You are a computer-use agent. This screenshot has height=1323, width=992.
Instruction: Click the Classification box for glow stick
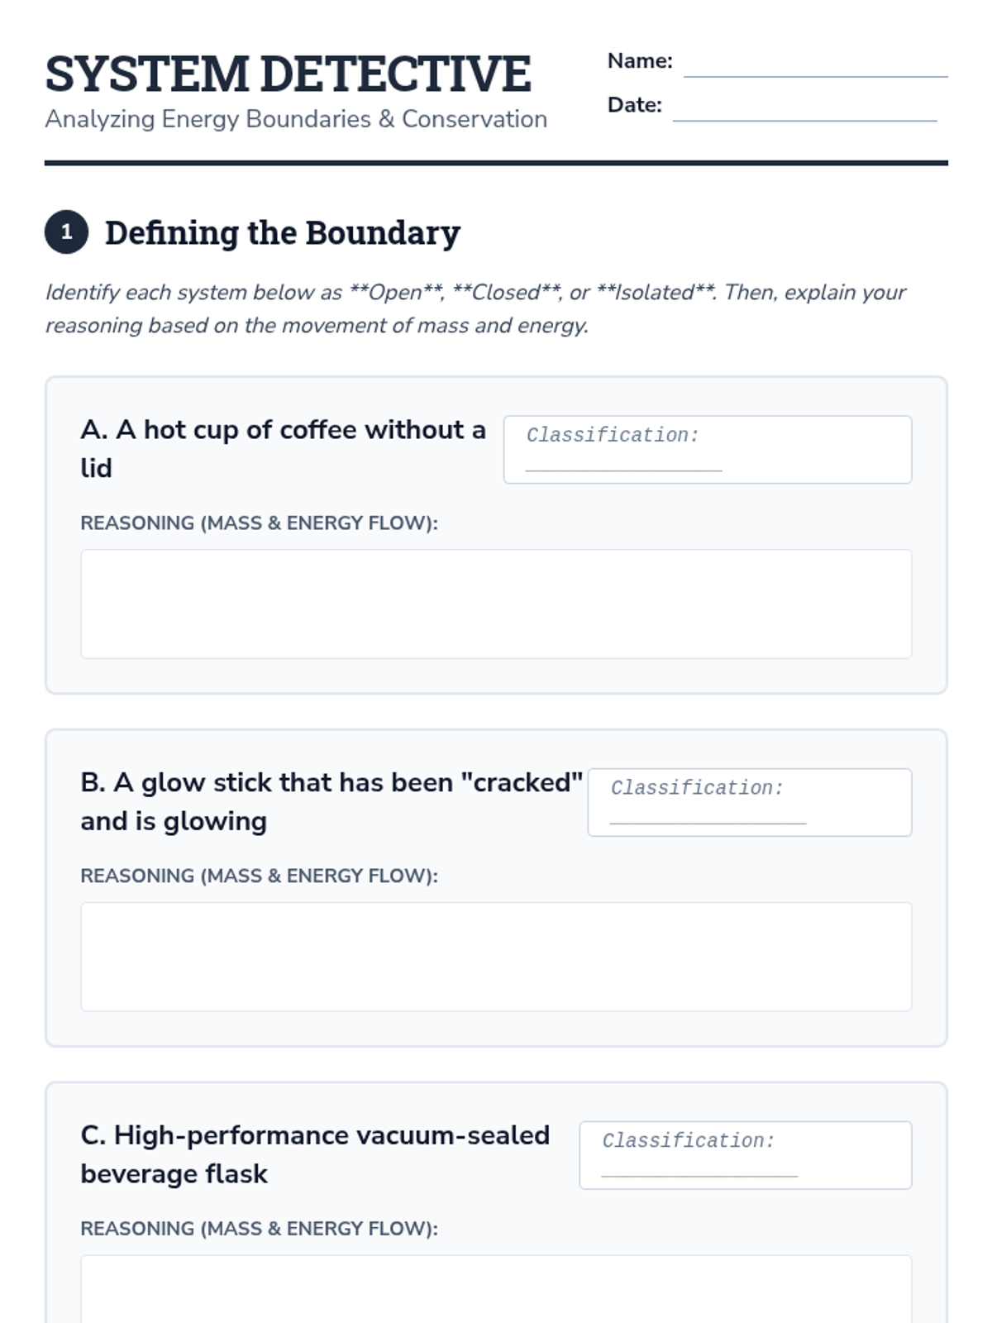(749, 803)
